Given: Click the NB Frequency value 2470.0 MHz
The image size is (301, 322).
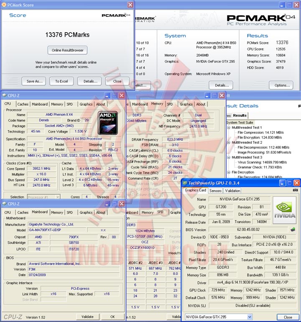Looking at the screenshot, I should pyautogui.click(x=198, y=126).
